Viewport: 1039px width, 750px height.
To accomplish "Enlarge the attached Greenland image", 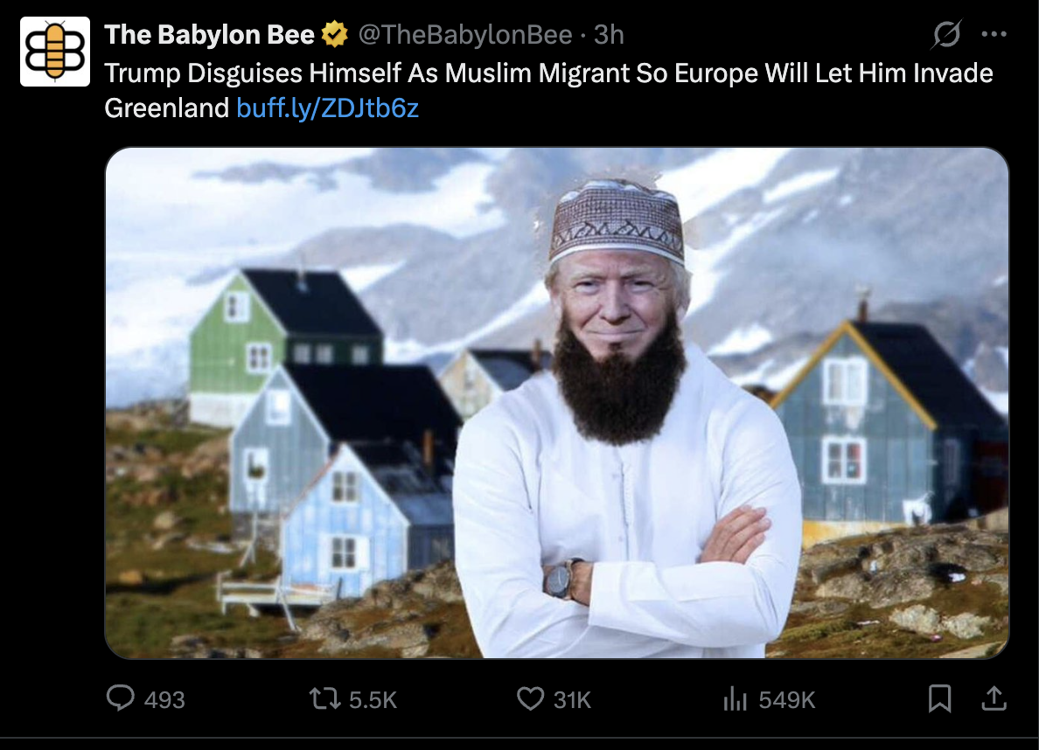I will pos(556,403).
